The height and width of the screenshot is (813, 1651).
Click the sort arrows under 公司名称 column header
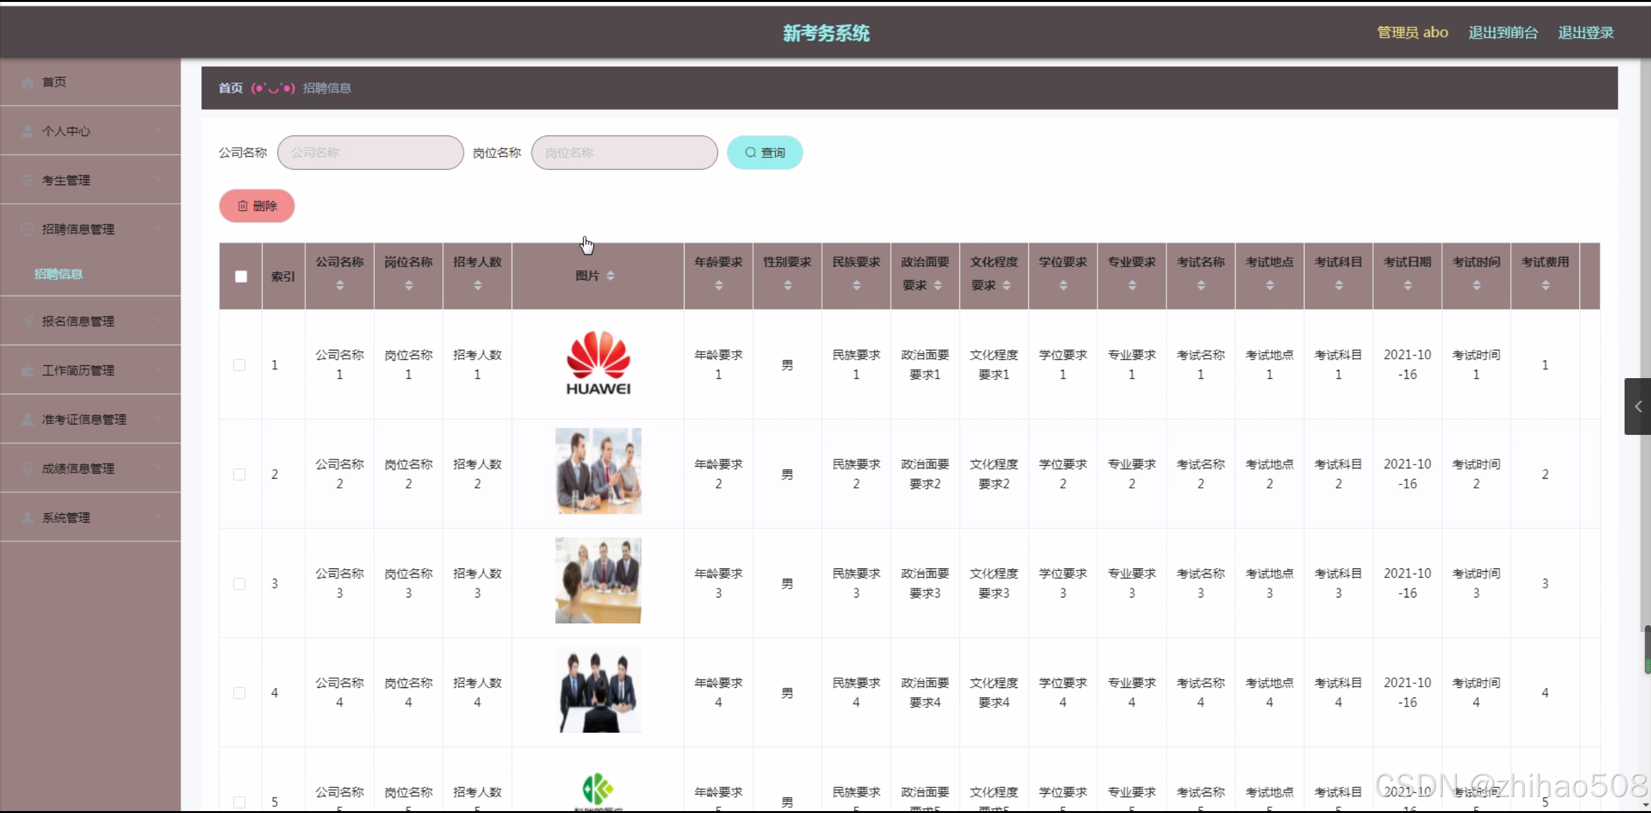[x=340, y=285]
